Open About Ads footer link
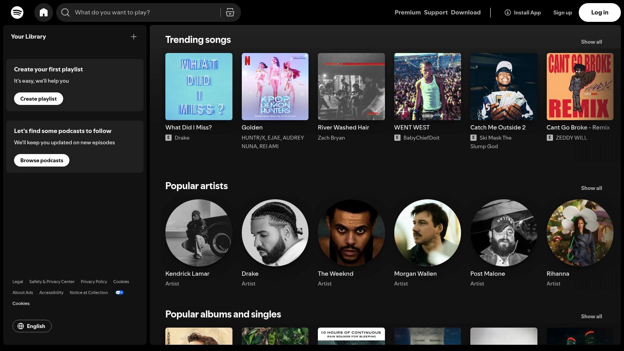The image size is (624, 351). pyautogui.click(x=23, y=292)
